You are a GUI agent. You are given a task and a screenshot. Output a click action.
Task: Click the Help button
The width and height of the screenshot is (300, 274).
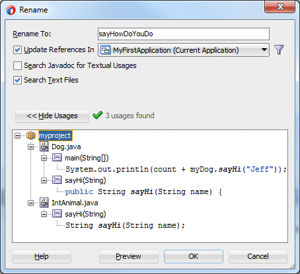point(42,256)
